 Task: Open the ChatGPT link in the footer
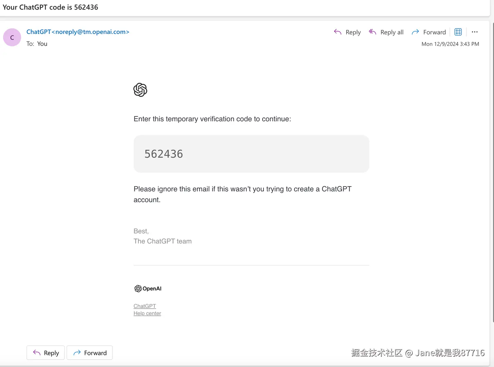pos(145,306)
